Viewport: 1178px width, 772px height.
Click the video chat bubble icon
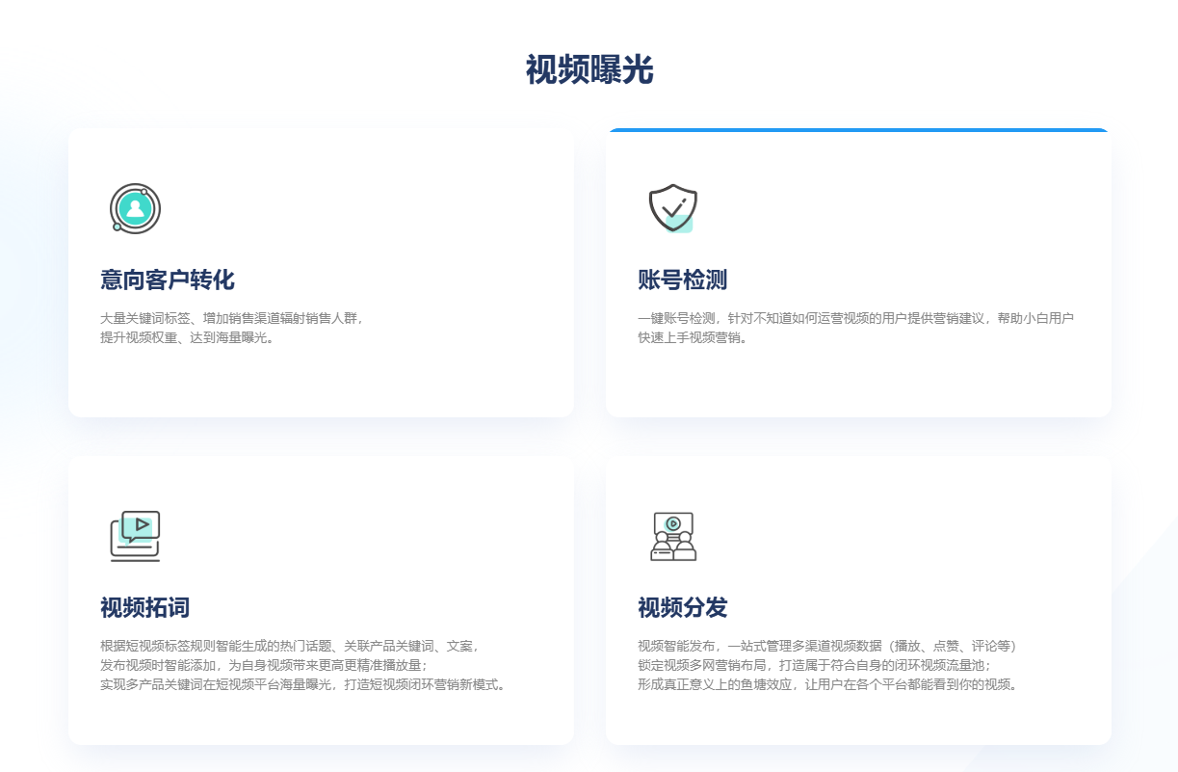135,536
